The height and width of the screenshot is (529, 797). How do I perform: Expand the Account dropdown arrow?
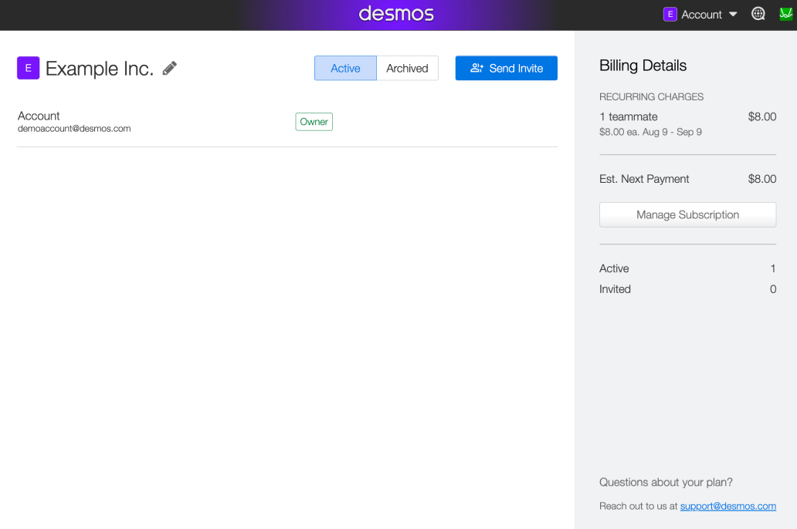click(x=733, y=14)
